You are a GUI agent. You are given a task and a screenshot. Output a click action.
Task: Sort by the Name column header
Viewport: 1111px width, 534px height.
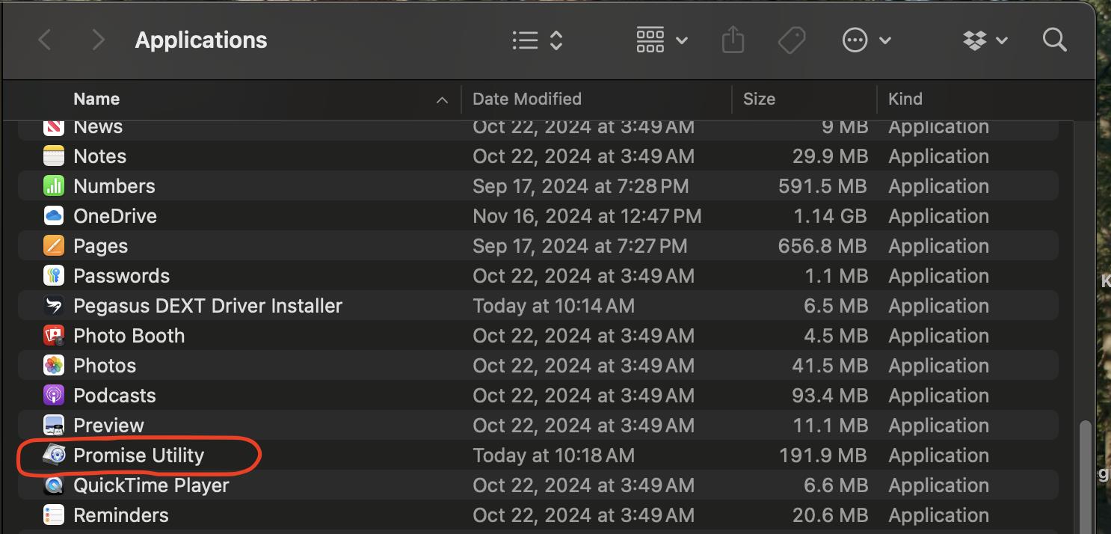(97, 99)
